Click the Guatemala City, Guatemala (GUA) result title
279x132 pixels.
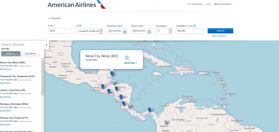(17, 76)
